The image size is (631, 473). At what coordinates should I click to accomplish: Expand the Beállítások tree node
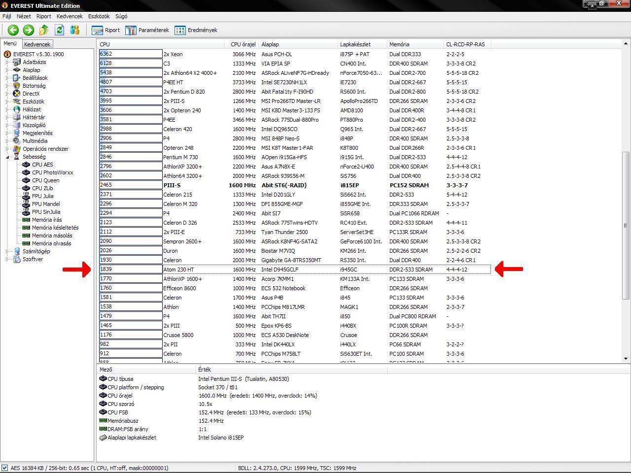[7, 78]
